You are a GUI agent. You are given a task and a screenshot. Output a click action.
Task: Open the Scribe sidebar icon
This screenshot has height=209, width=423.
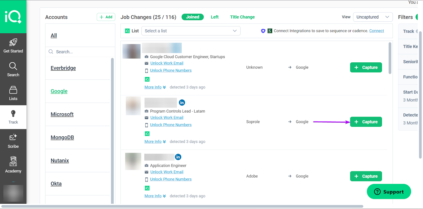(13, 137)
